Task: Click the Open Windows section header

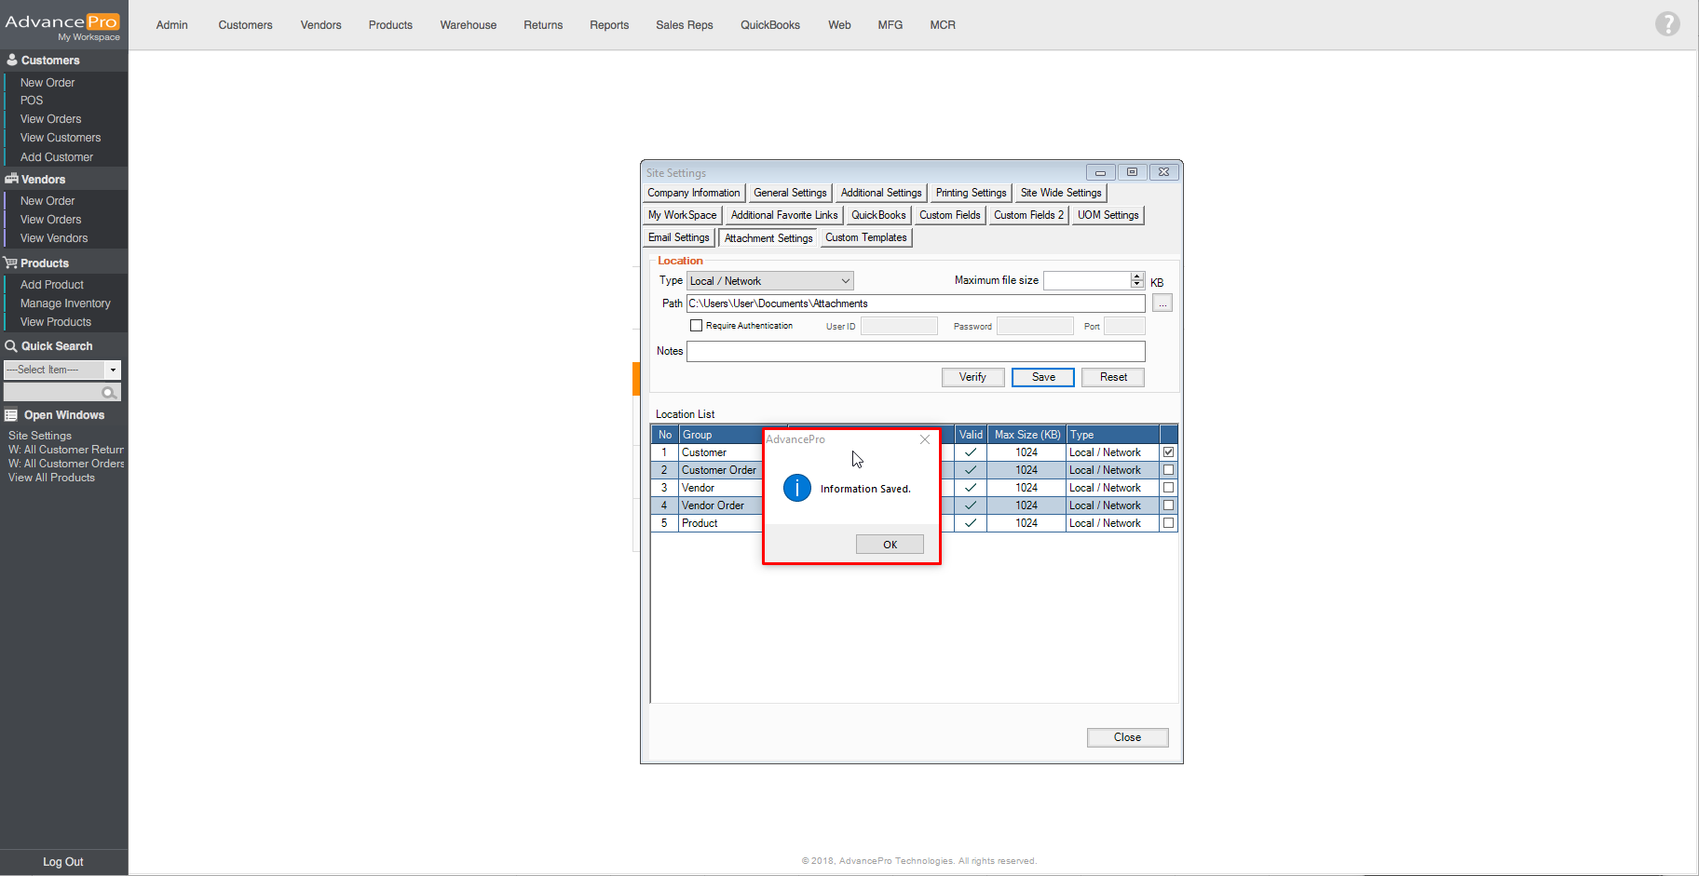Action: [x=63, y=415]
